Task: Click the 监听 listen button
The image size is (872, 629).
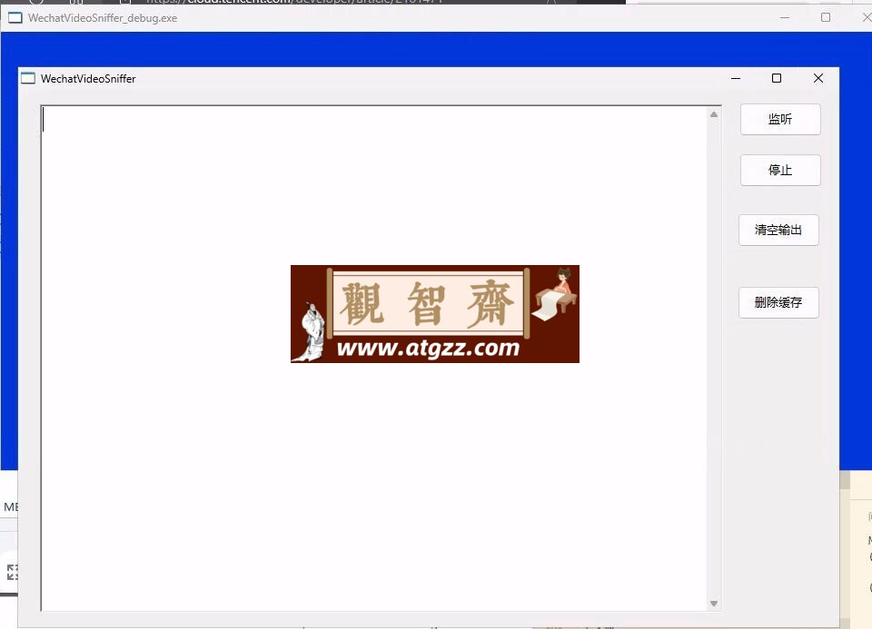Action: pos(780,119)
